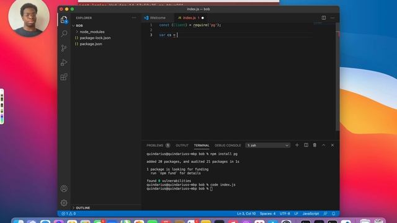This screenshot has height=223, width=397.
Task: Show errors and warnings count in status bar
Action: point(69,214)
